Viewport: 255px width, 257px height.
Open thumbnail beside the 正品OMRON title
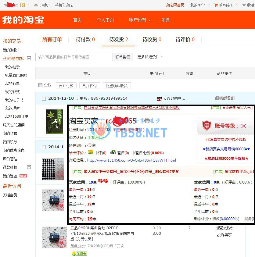(x=54, y=237)
